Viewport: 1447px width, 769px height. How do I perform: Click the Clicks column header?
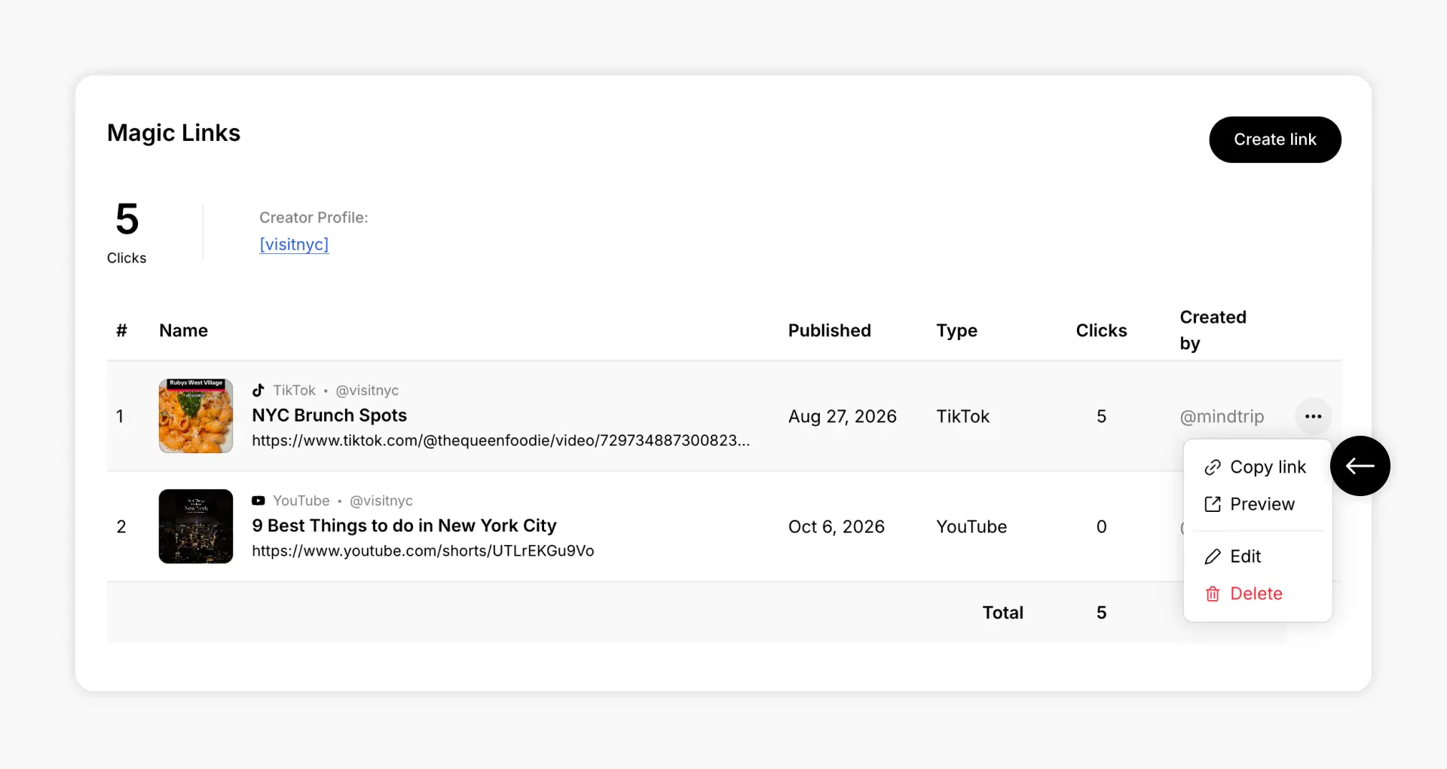coord(1101,330)
